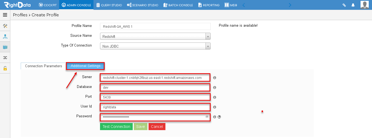The height and width of the screenshot is (138, 372).
Task: Click the tools icon in left sidebar
Action: 5,26
